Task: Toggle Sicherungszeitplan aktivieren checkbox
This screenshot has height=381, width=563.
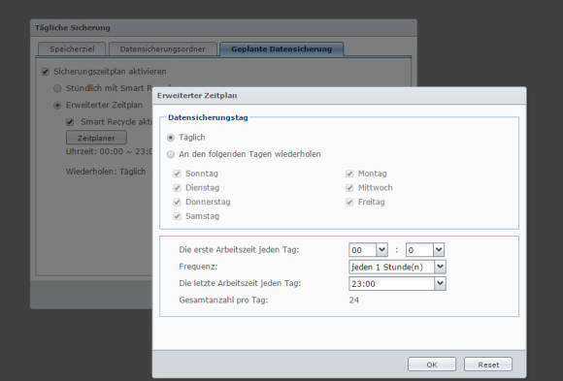Action: click(46, 72)
